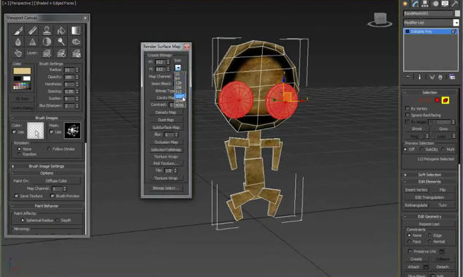This screenshot has height=277, width=463.
Task: Select the Fill bucket tool
Action: pyautogui.click(x=61, y=30)
